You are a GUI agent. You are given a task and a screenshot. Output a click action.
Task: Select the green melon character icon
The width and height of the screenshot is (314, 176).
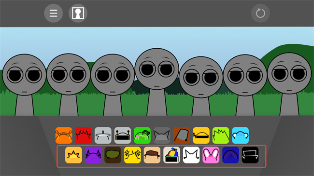coord(143,135)
